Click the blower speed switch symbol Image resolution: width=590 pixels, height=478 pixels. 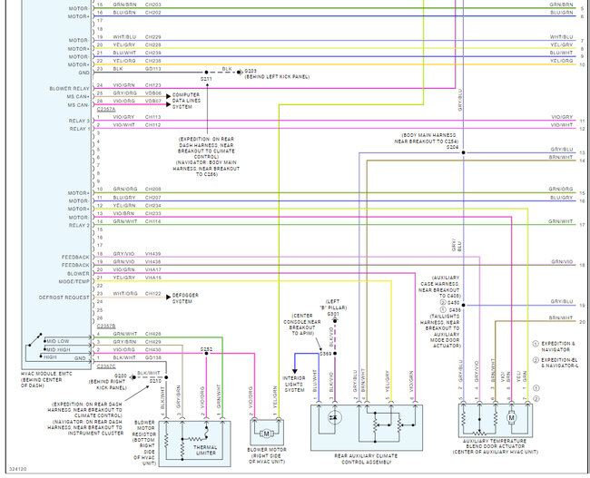[x=34, y=341]
